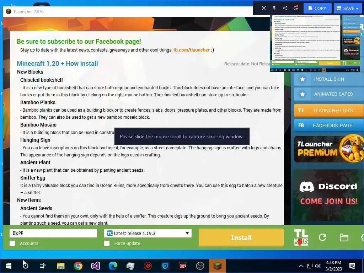Copy the captured screenshot

[x=317, y=9]
